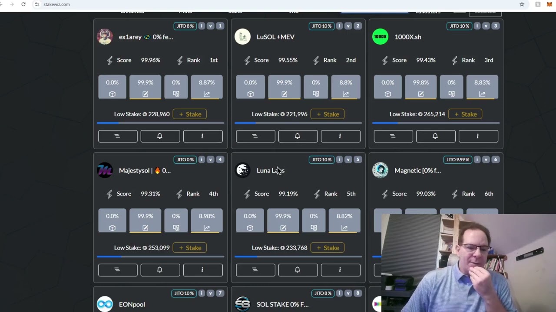
Task: Open alerts bell for Luna Labs validator
Action: 298,270
